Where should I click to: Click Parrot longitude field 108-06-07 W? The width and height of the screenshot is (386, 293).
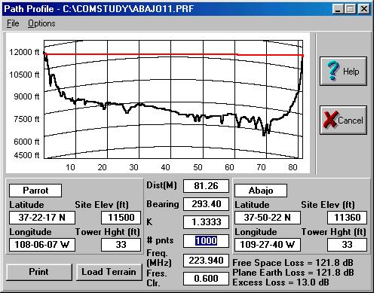point(42,245)
